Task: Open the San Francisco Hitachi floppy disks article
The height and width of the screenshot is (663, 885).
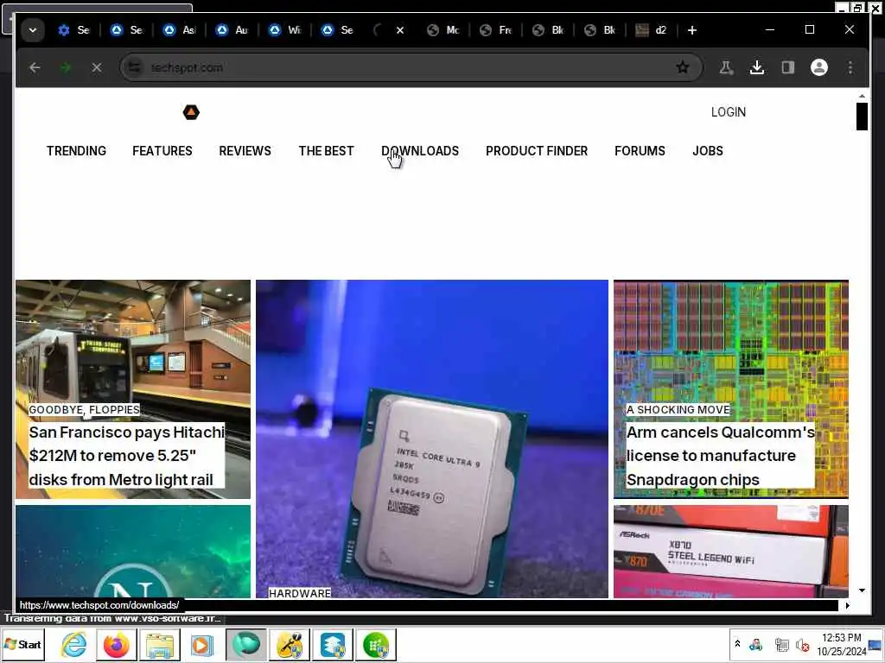Action: pyautogui.click(x=126, y=456)
